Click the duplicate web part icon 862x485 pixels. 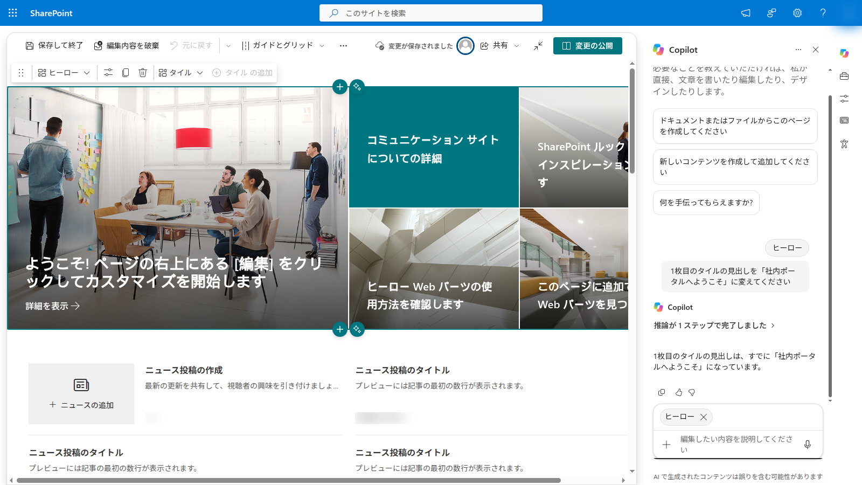pyautogui.click(x=126, y=73)
